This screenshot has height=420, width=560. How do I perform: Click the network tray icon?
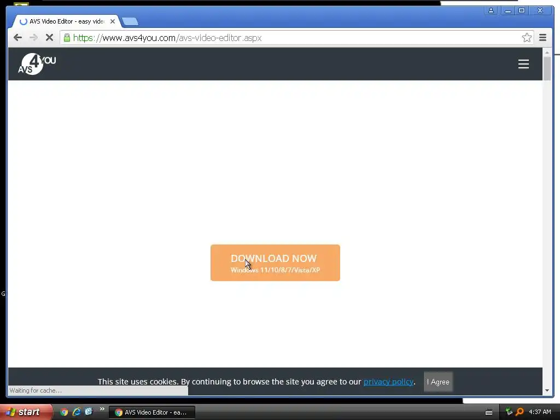(509, 412)
